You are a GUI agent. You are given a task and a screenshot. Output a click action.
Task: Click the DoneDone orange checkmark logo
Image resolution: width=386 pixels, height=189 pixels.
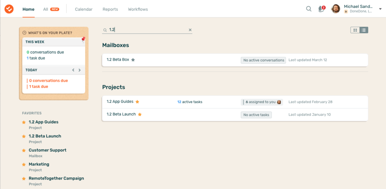[x=9, y=9]
